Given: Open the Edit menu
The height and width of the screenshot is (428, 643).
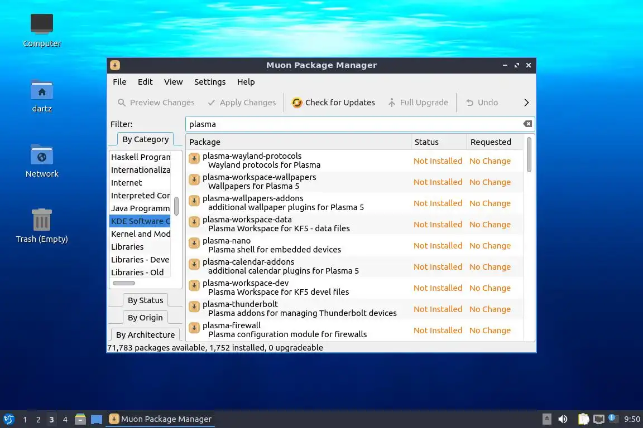Looking at the screenshot, I should 145,82.
